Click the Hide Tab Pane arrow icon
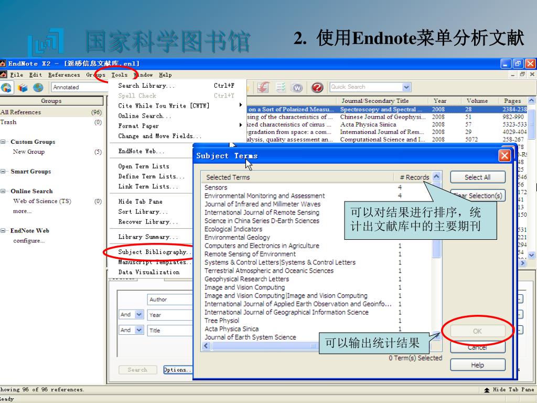This screenshot has width=537, height=403. pos(487,390)
